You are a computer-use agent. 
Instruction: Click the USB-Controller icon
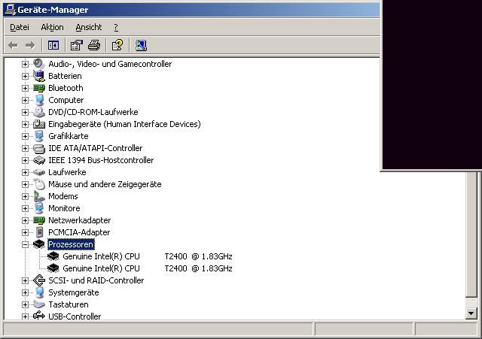pos(39,316)
